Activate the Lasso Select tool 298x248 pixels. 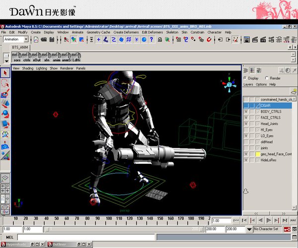pyautogui.click(x=5, y=83)
